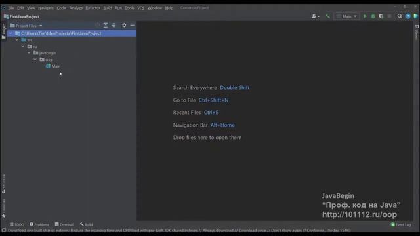The height and width of the screenshot is (236, 420).
Task: Toggle the Project tool window tab
Action: pos(3,31)
